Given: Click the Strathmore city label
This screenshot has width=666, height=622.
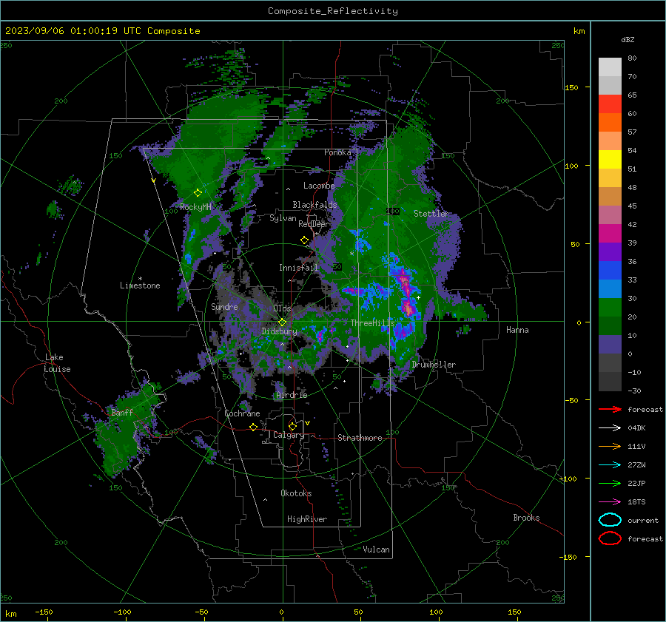Looking at the screenshot, I should pyautogui.click(x=360, y=438).
